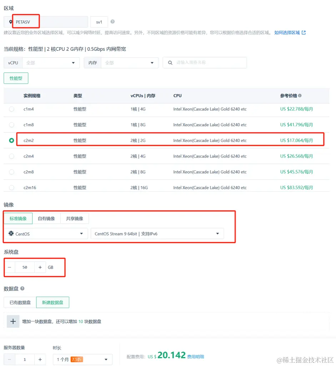Open the PETASV region selector

tap(46, 22)
